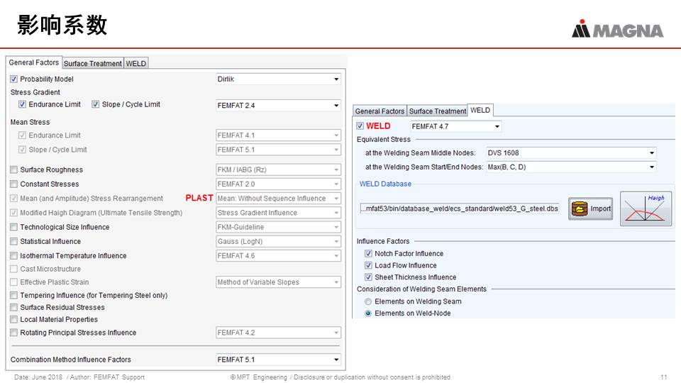This screenshot has width=681, height=383.
Task: Select Elements on Welding Seam radio
Action: pos(368,301)
